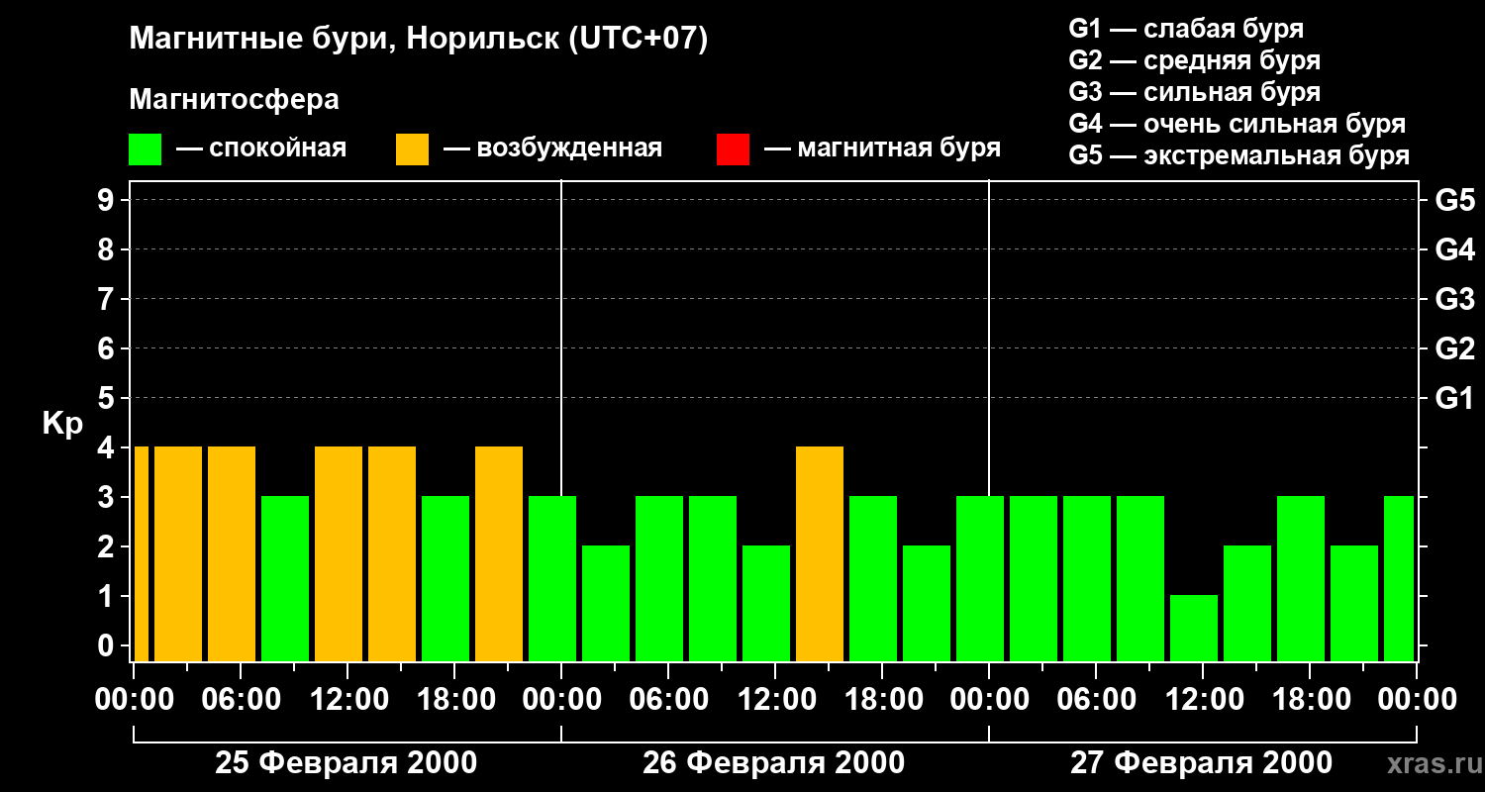1485x792 pixels.
Task: Click the 'G2' label on right axis
Action: coord(1454,348)
